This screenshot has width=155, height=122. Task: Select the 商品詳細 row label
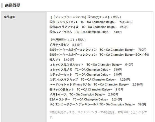point(10,17)
